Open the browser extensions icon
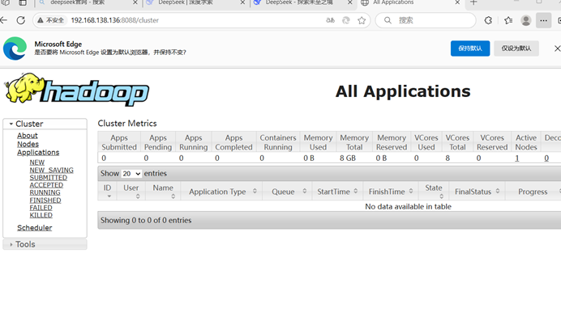Screen dimensions: 561x312 (488, 20)
